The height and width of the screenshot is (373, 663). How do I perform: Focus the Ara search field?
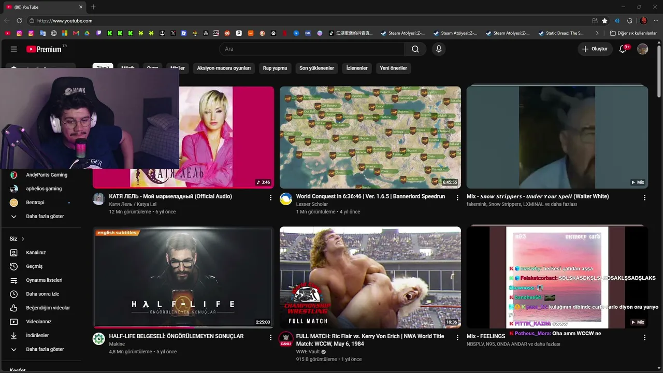(x=312, y=49)
